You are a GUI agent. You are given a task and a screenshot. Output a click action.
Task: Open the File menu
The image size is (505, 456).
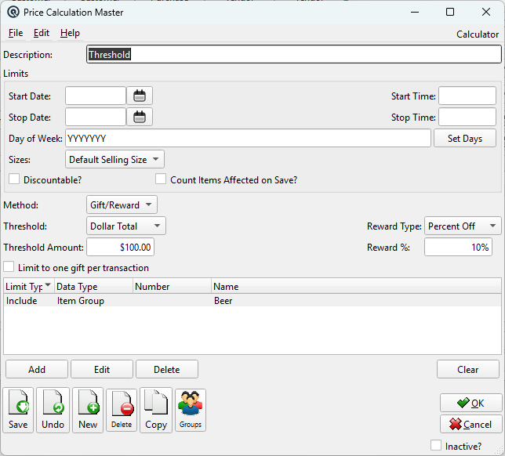click(x=16, y=33)
